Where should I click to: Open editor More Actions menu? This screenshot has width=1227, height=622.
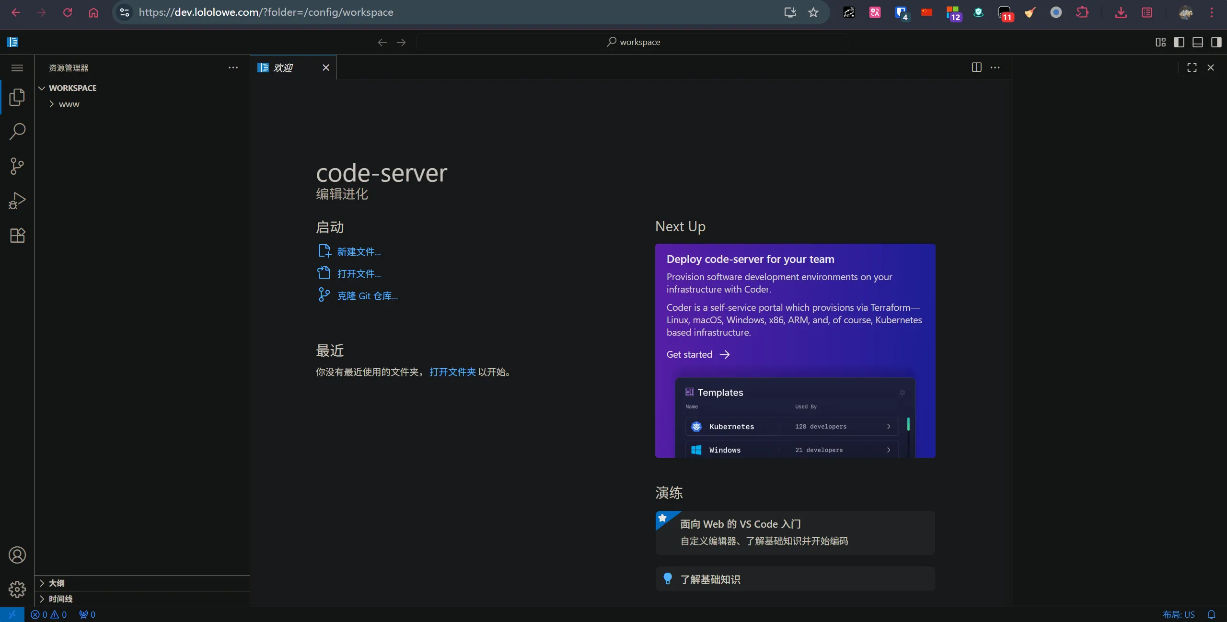[x=995, y=68]
